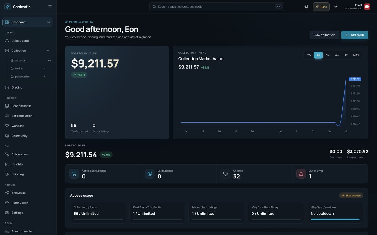377x235 pixels.
Task: Click the +0.0% P&L badge
Action: click(x=106, y=155)
